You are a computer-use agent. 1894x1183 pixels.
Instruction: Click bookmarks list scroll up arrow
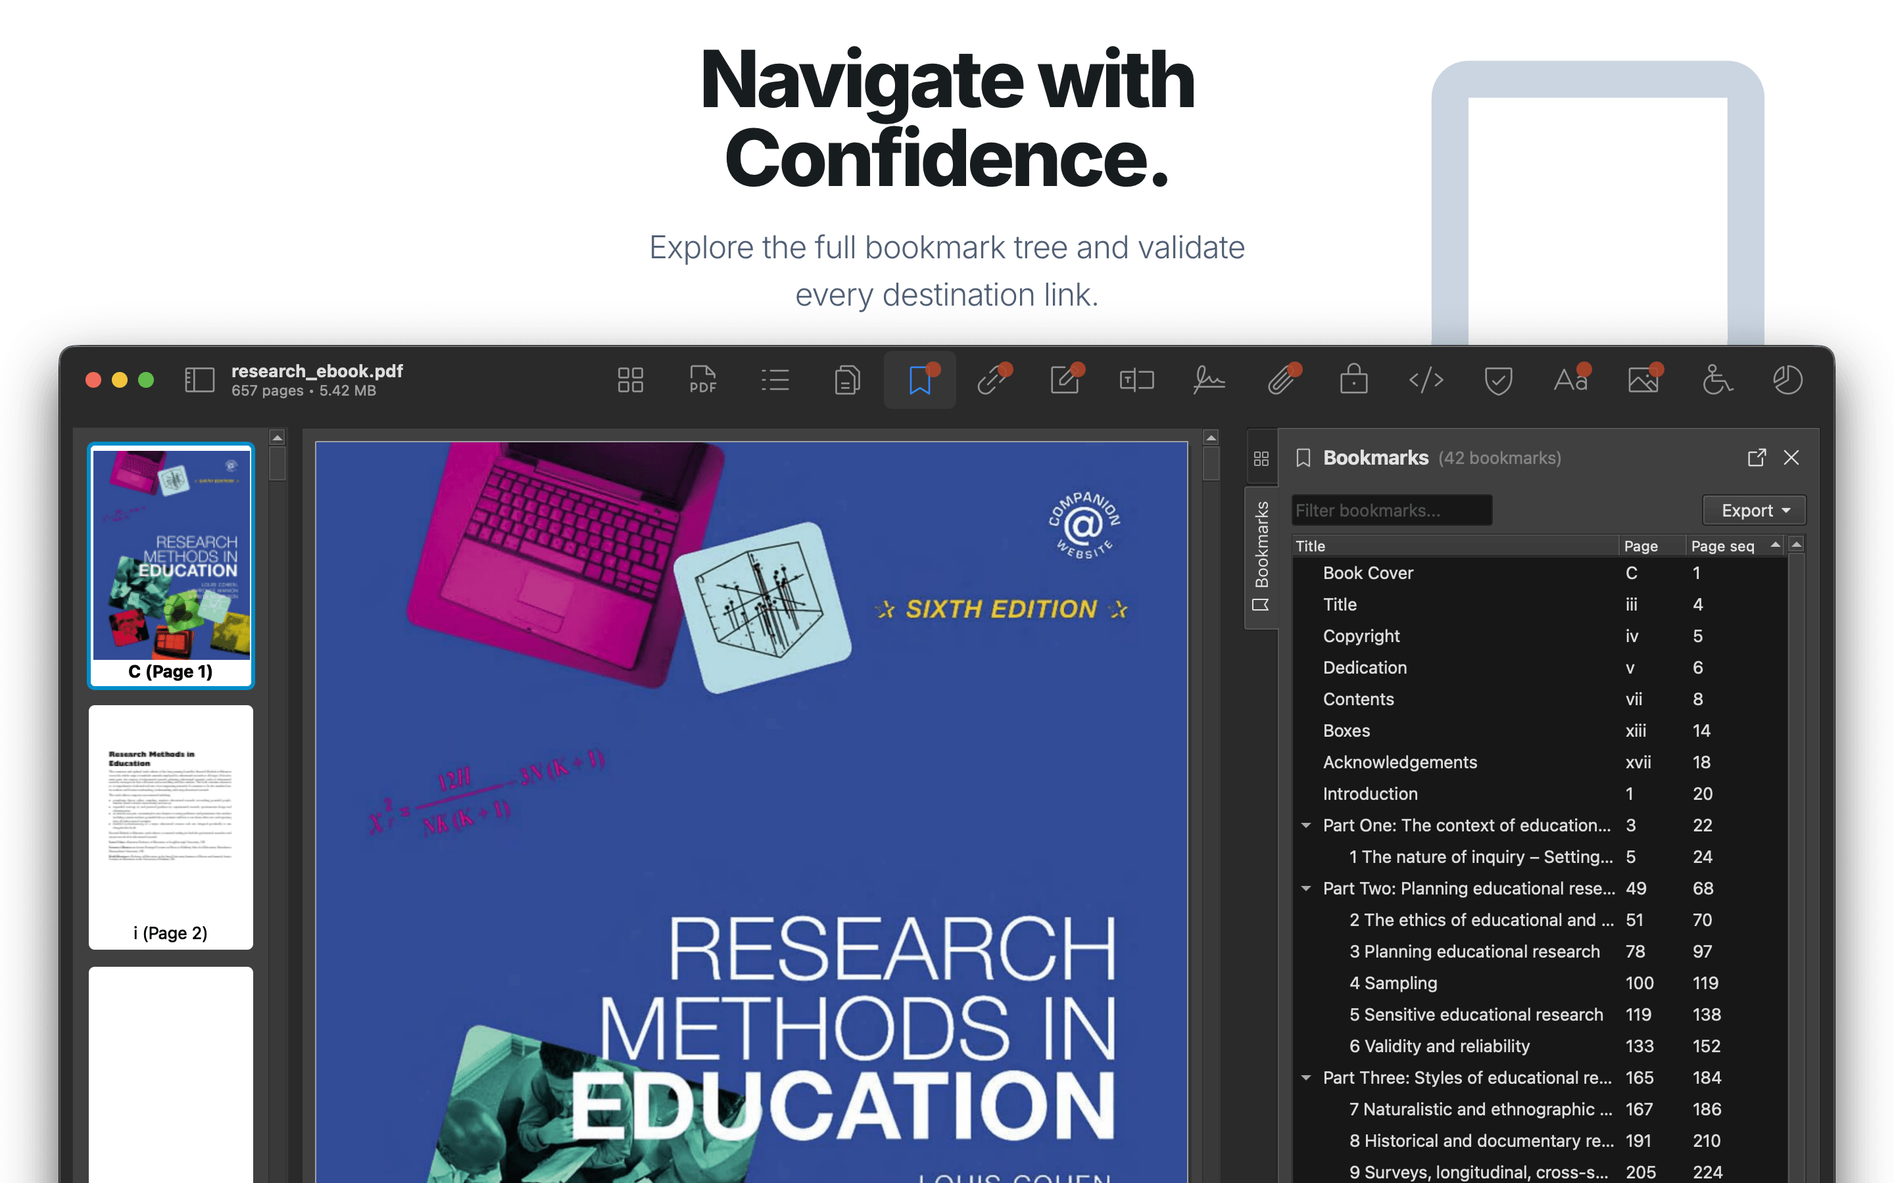pyautogui.click(x=1796, y=545)
